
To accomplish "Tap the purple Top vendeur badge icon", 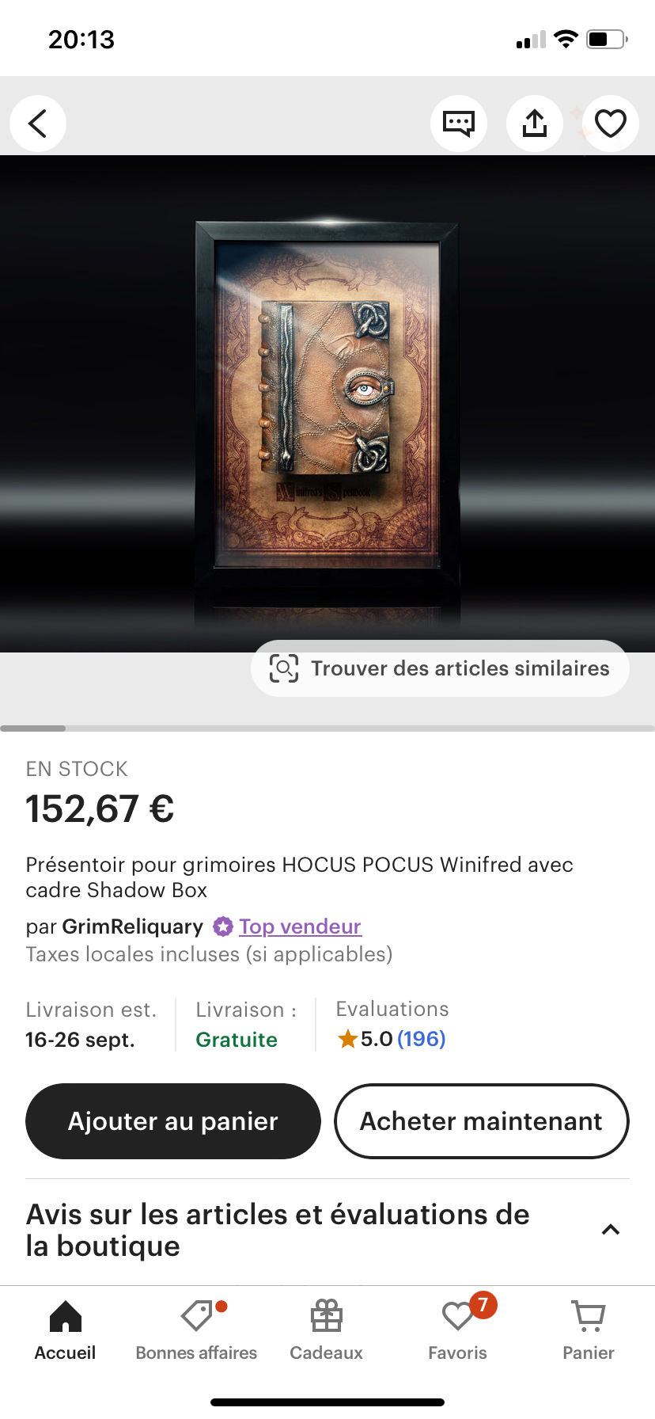I will pos(224,926).
